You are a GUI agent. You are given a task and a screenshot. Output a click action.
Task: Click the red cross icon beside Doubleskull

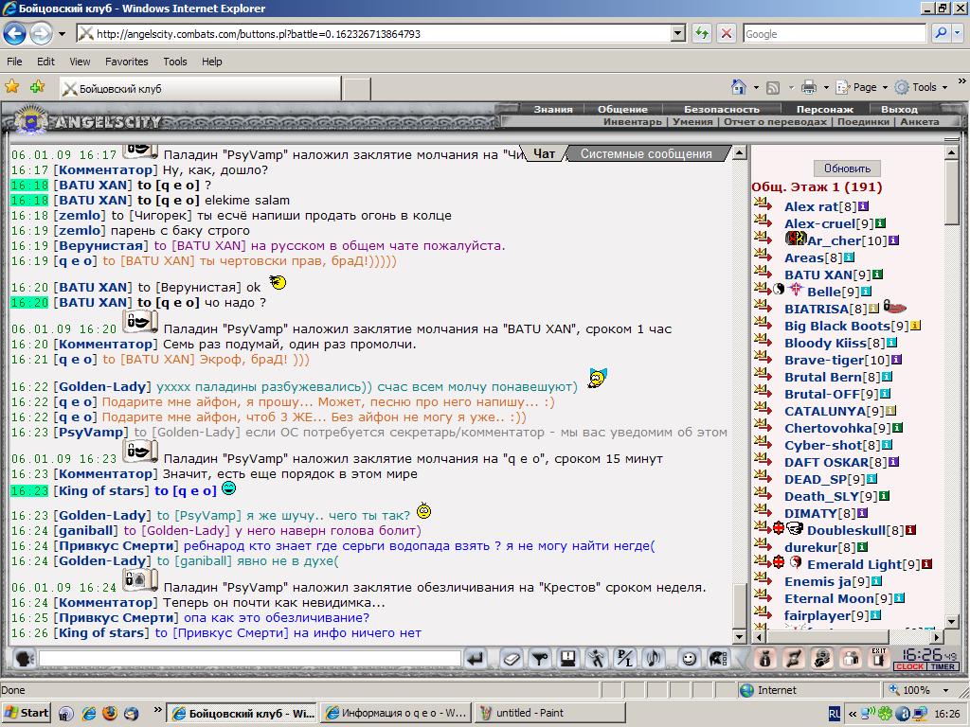[x=779, y=528]
